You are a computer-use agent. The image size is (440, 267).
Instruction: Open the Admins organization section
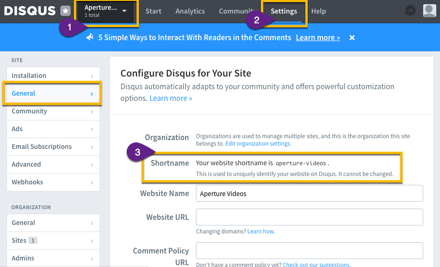click(x=53, y=258)
